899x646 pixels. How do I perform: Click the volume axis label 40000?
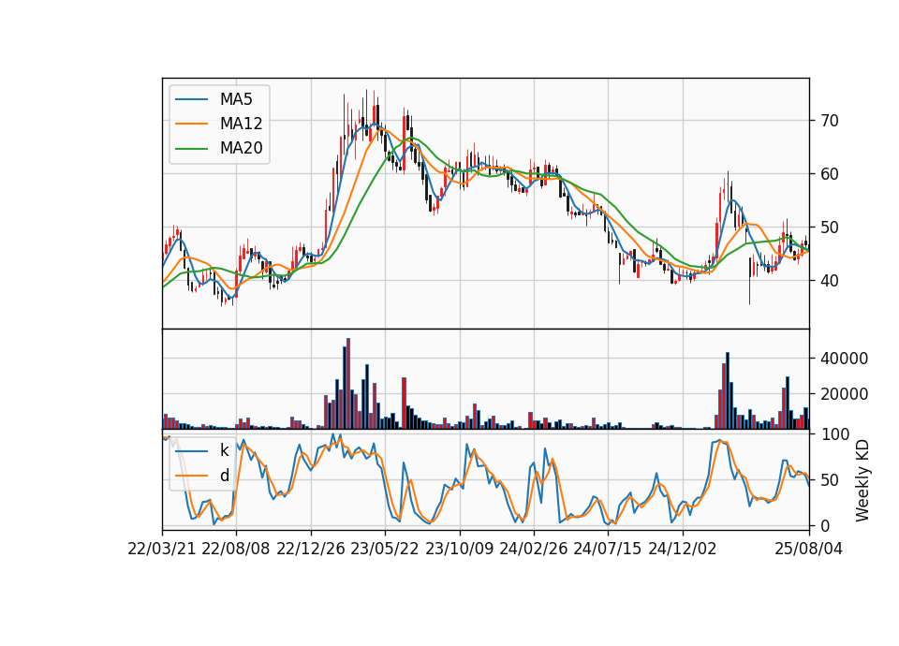click(844, 359)
